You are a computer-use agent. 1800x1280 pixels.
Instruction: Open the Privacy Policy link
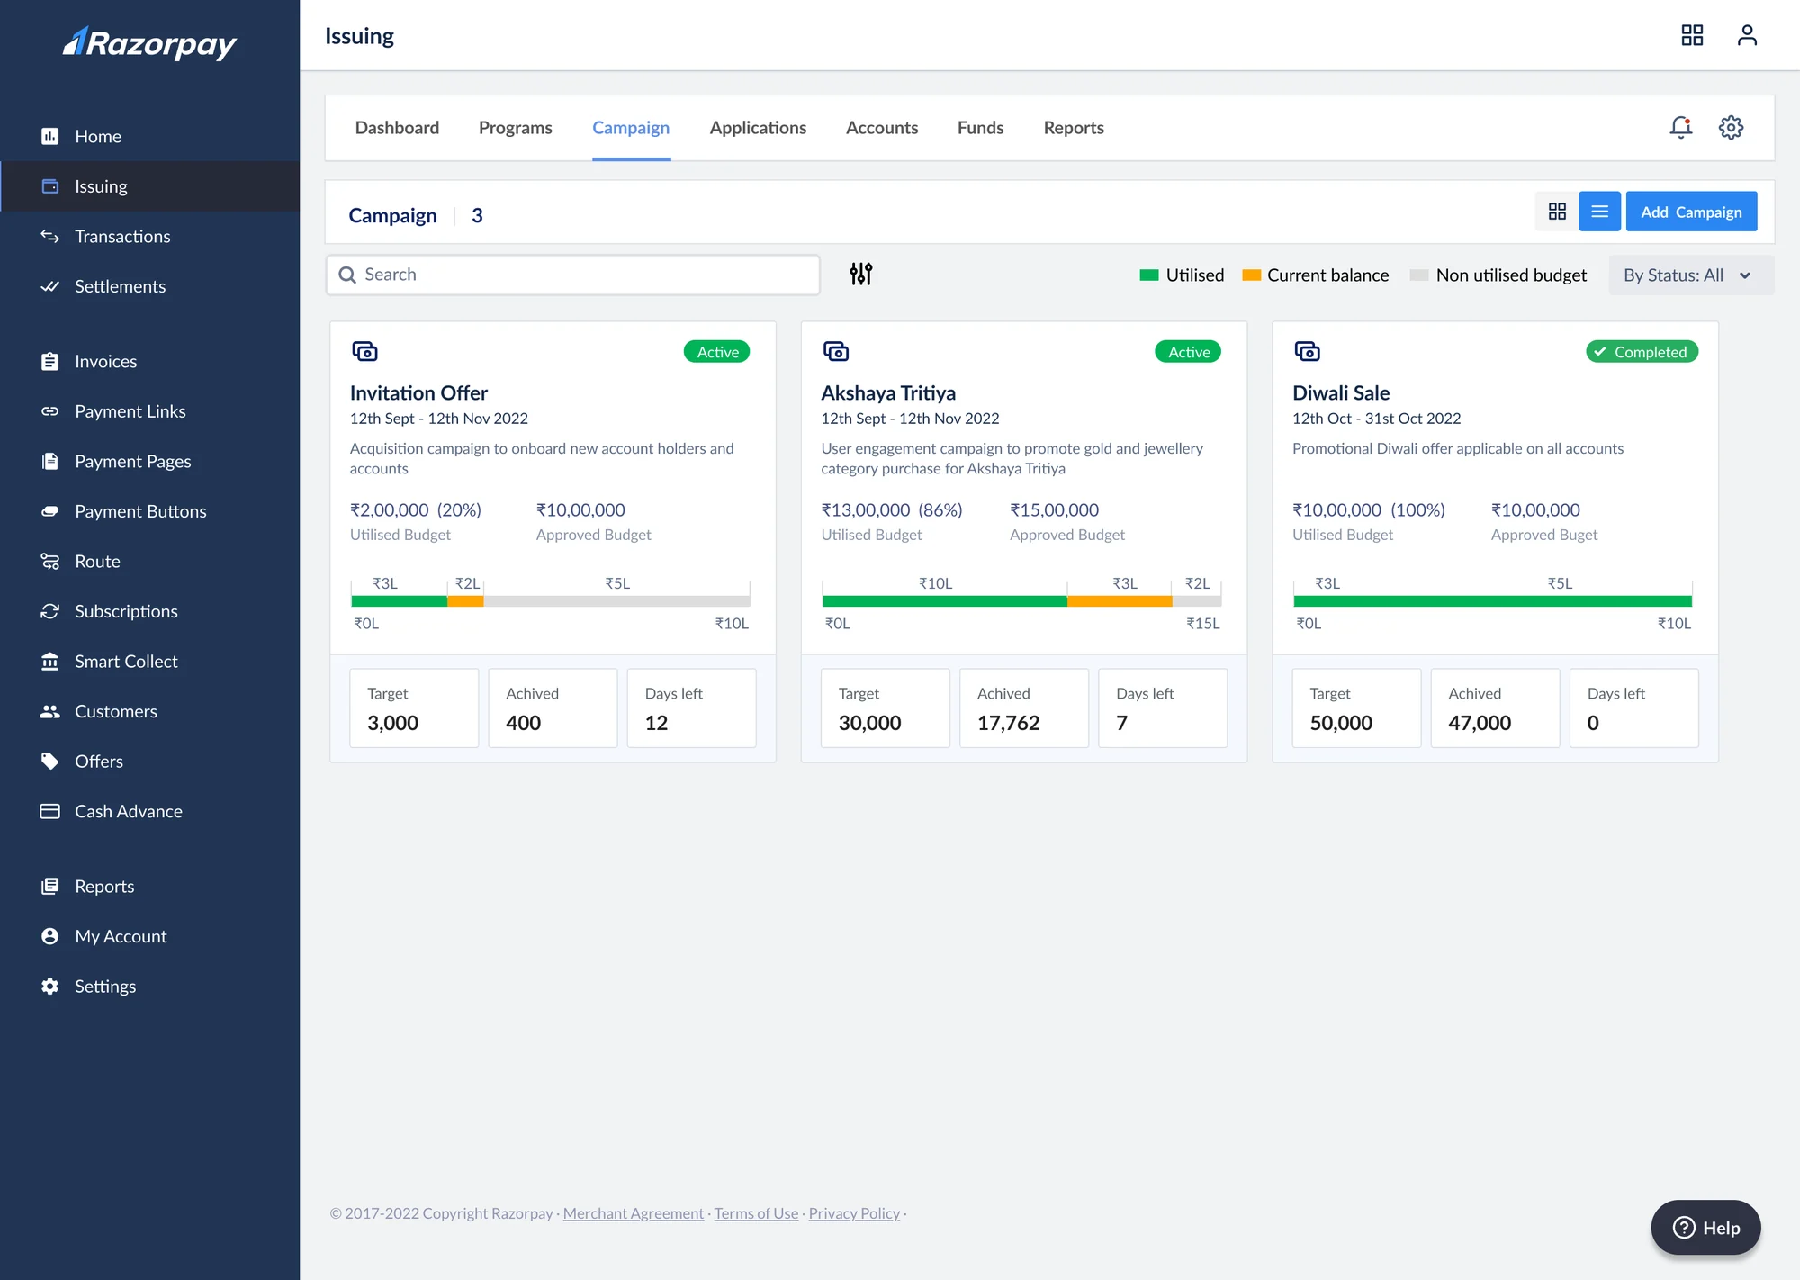tap(854, 1213)
